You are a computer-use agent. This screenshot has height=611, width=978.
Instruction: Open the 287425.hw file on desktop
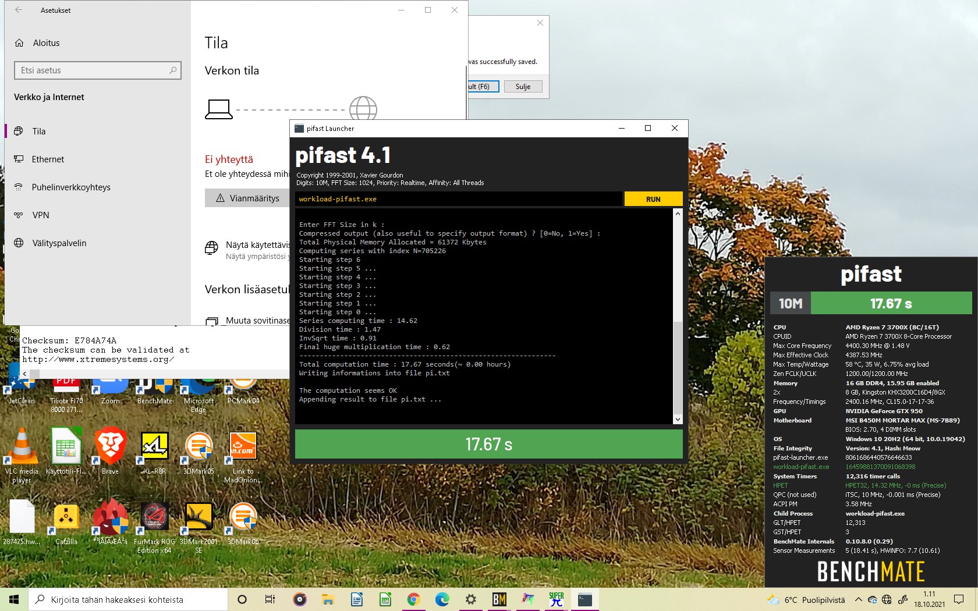pyautogui.click(x=22, y=521)
